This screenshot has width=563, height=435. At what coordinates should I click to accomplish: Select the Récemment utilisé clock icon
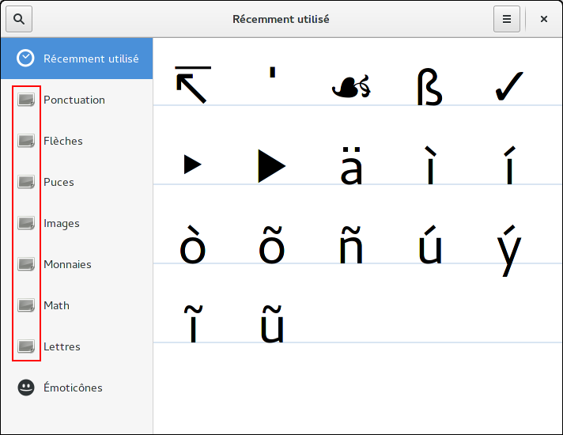26,59
